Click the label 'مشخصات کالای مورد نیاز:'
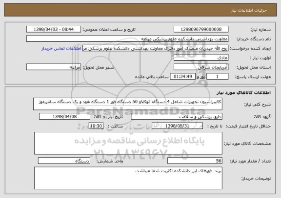Viewport: 281px width, 198px height. [247, 144]
